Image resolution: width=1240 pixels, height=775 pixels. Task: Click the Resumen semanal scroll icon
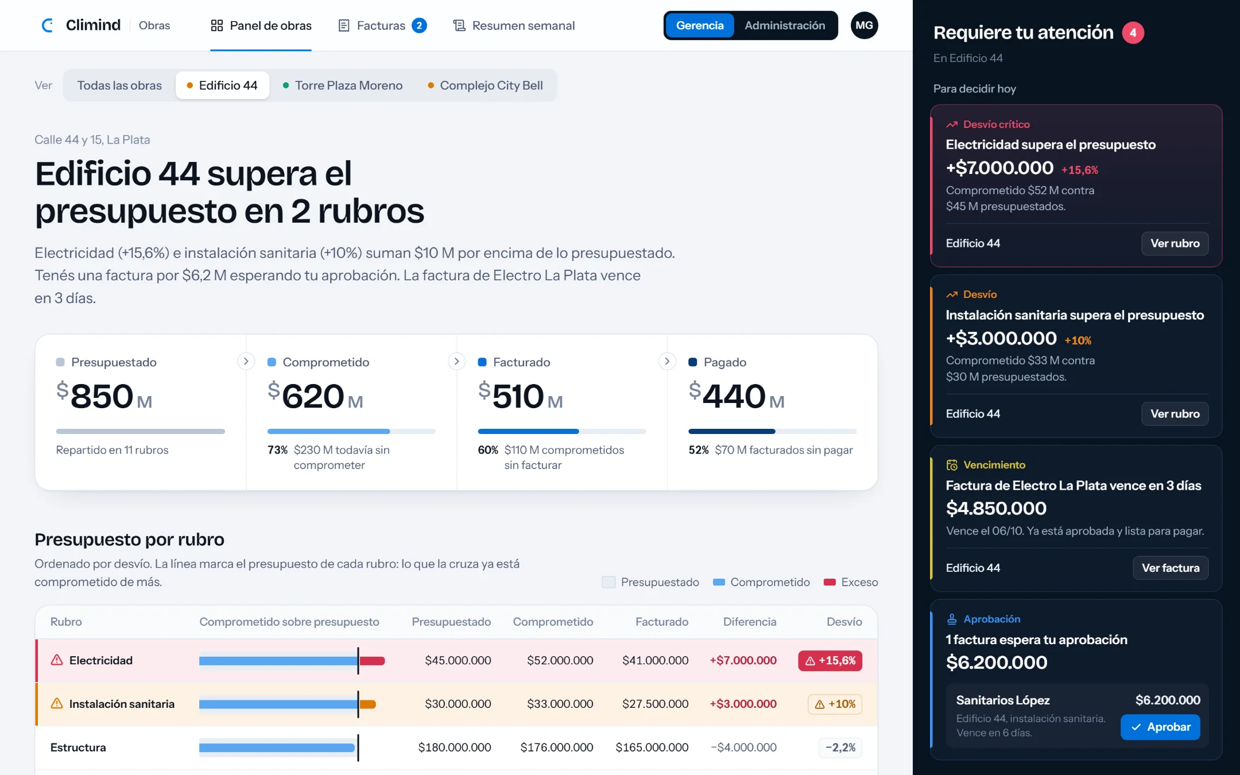click(459, 25)
